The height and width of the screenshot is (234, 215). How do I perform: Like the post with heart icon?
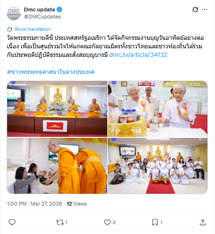107,223
